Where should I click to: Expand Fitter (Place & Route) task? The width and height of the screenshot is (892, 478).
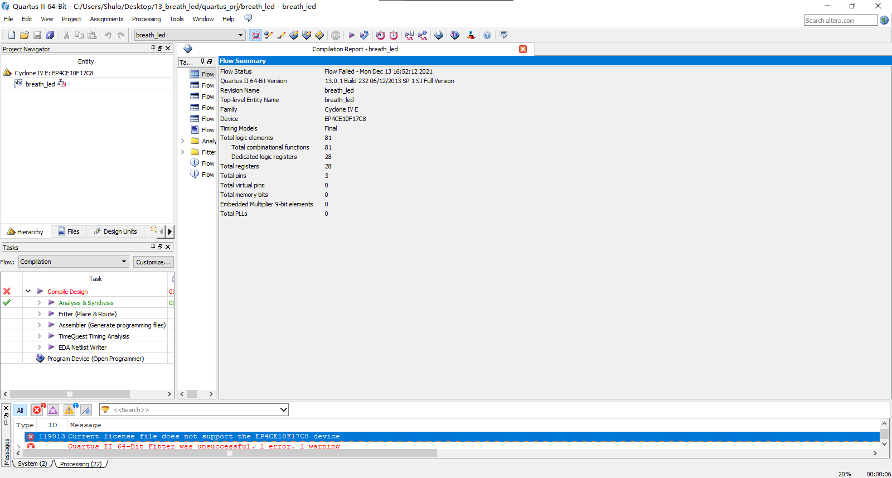pos(39,313)
